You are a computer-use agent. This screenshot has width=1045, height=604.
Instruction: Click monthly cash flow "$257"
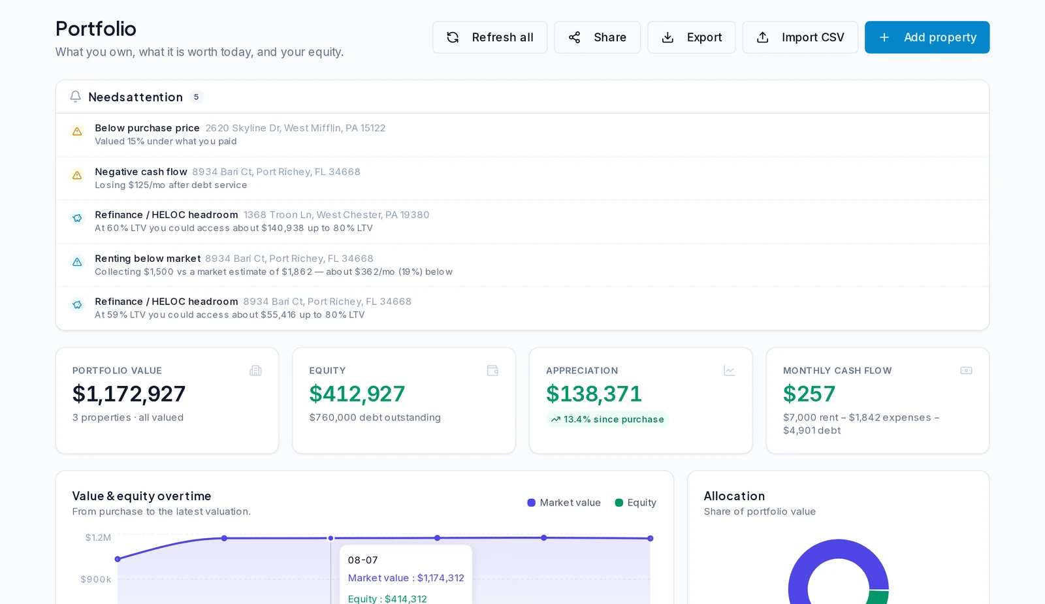click(x=809, y=394)
